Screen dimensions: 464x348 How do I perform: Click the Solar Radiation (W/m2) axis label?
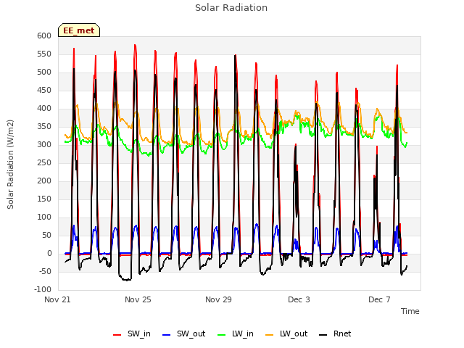click(x=10, y=165)
